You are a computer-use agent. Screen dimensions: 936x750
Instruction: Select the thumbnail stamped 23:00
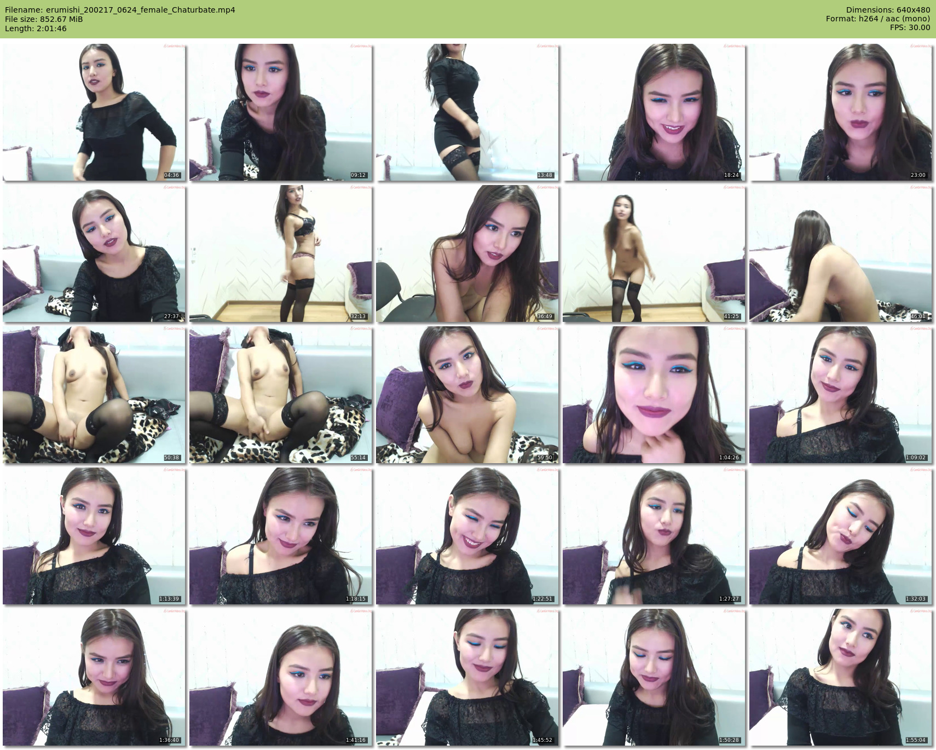pyautogui.click(x=841, y=112)
